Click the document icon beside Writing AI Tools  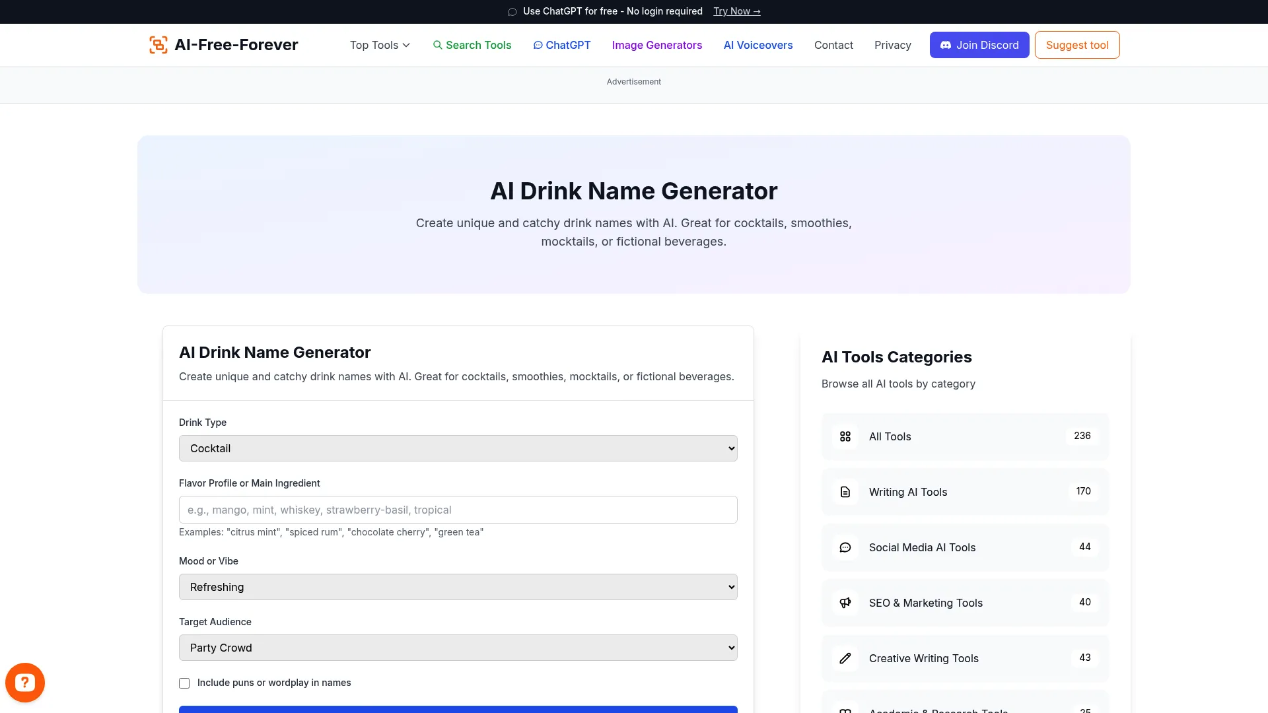pos(845,492)
